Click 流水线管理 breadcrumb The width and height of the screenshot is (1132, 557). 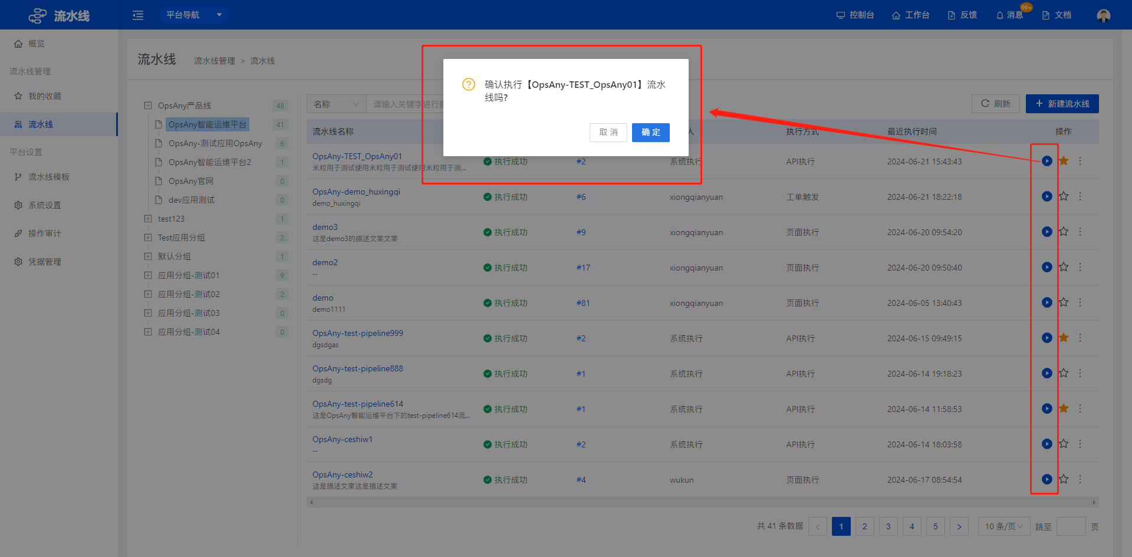[215, 61]
